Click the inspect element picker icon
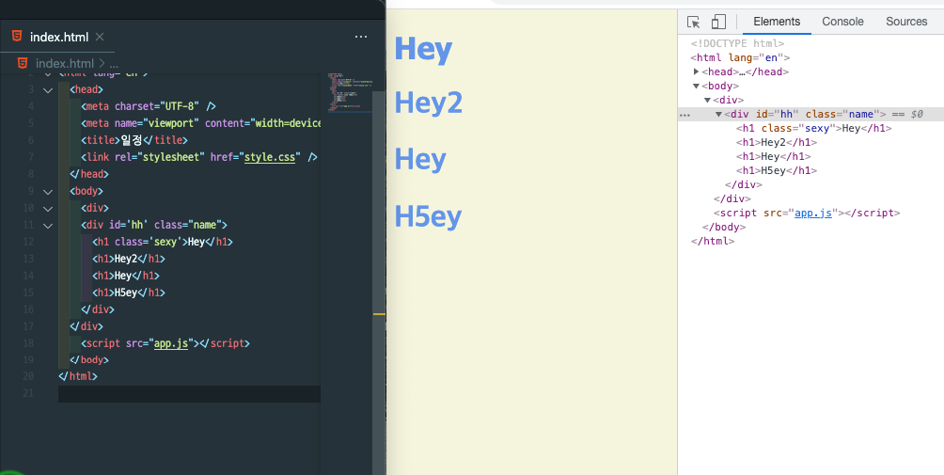The width and height of the screenshot is (944, 475). 694,23
